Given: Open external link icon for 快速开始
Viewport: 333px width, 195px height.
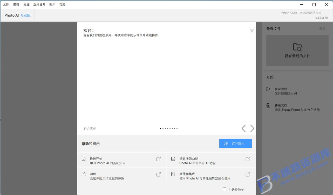Looking at the screenshot, I should point(158,159).
